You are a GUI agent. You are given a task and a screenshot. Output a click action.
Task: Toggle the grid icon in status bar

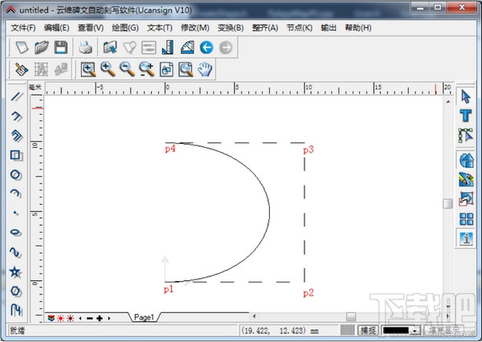pyautogui.click(x=347, y=330)
